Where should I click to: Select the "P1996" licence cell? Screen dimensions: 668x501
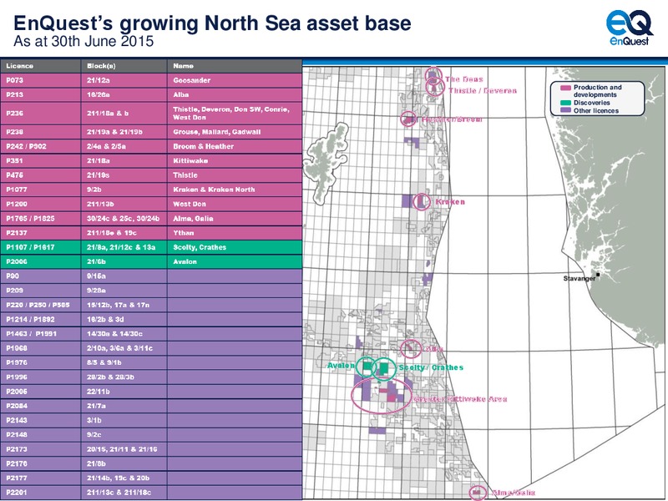(x=40, y=377)
